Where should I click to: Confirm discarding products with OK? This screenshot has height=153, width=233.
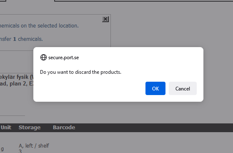155,88
